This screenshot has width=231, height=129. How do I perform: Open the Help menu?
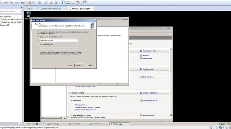tap(22, 3)
